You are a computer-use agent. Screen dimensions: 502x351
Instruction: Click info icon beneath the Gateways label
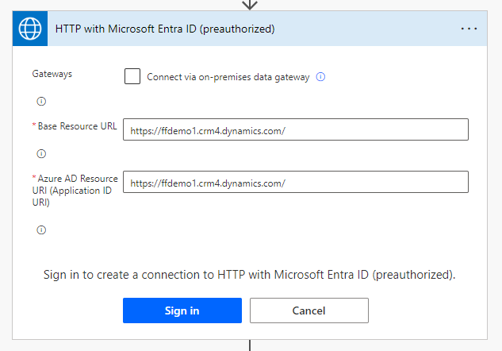point(41,102)
